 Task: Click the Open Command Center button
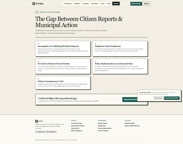tap(130, 100)
